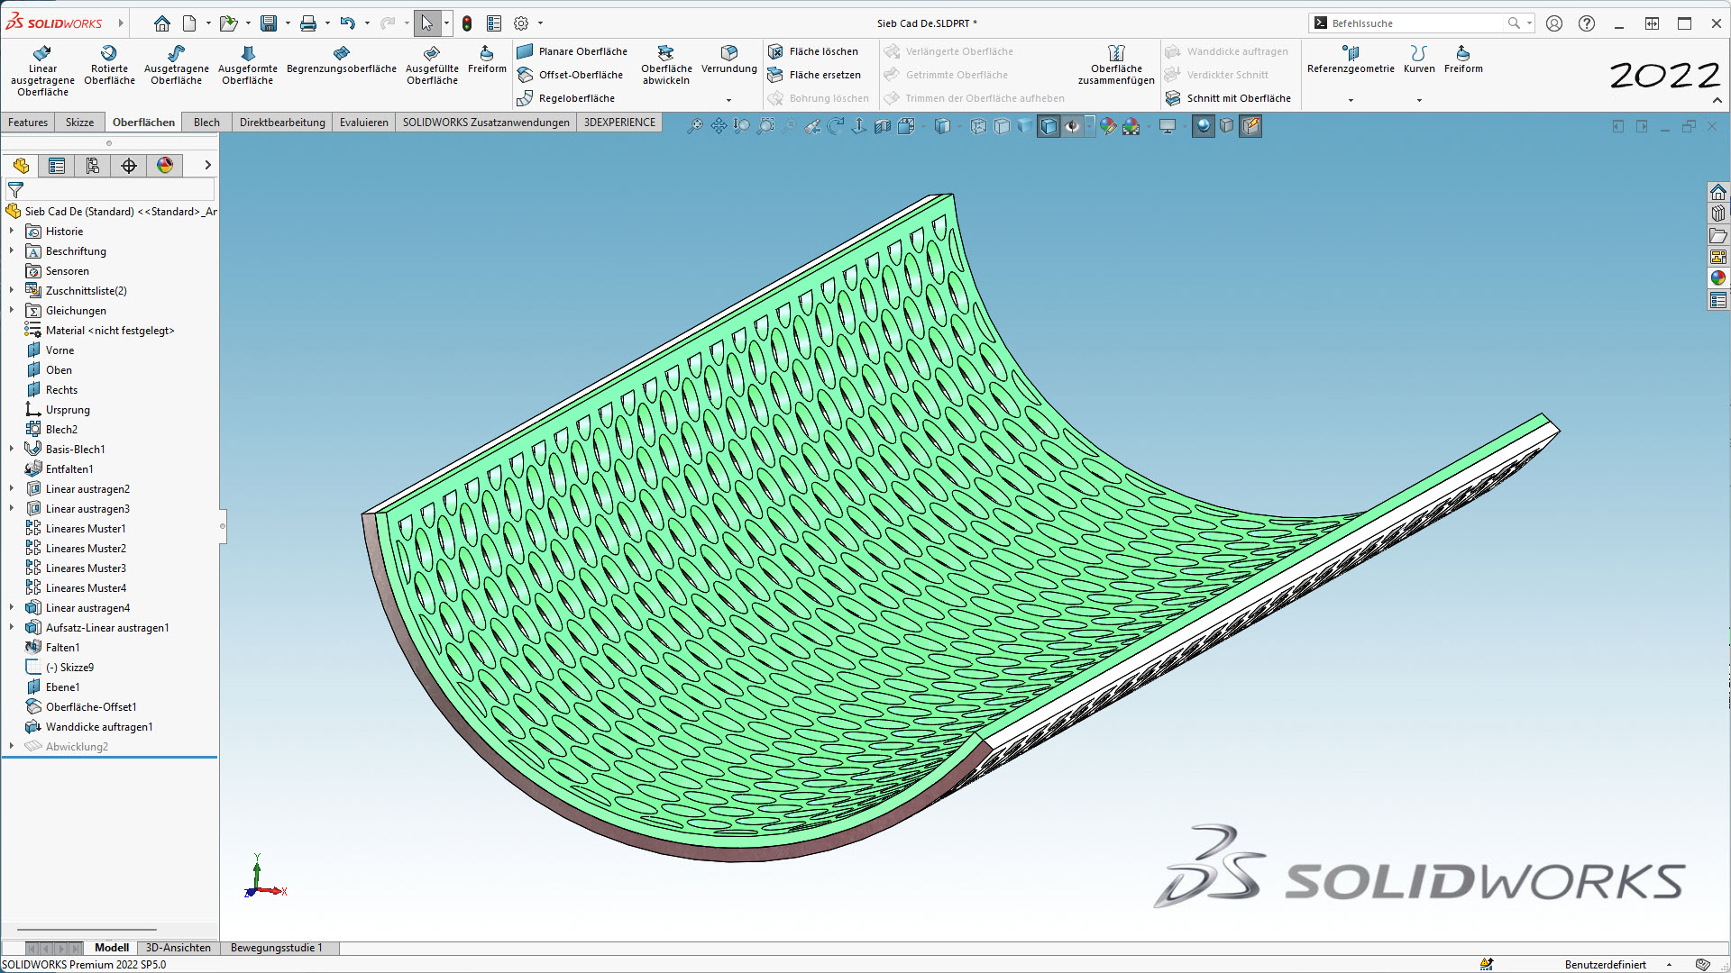Image resolution: width=1731 pixels, height=973 pixels.
Task: Click the Appearances color ball in right pane
Action: (1718, 278)
